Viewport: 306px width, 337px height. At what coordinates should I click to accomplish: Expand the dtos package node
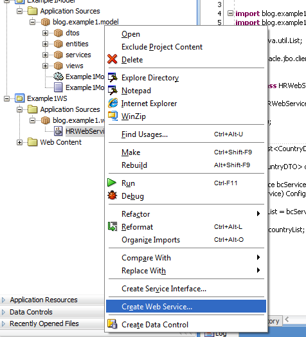pyautogui.click(x=45, y=33)
